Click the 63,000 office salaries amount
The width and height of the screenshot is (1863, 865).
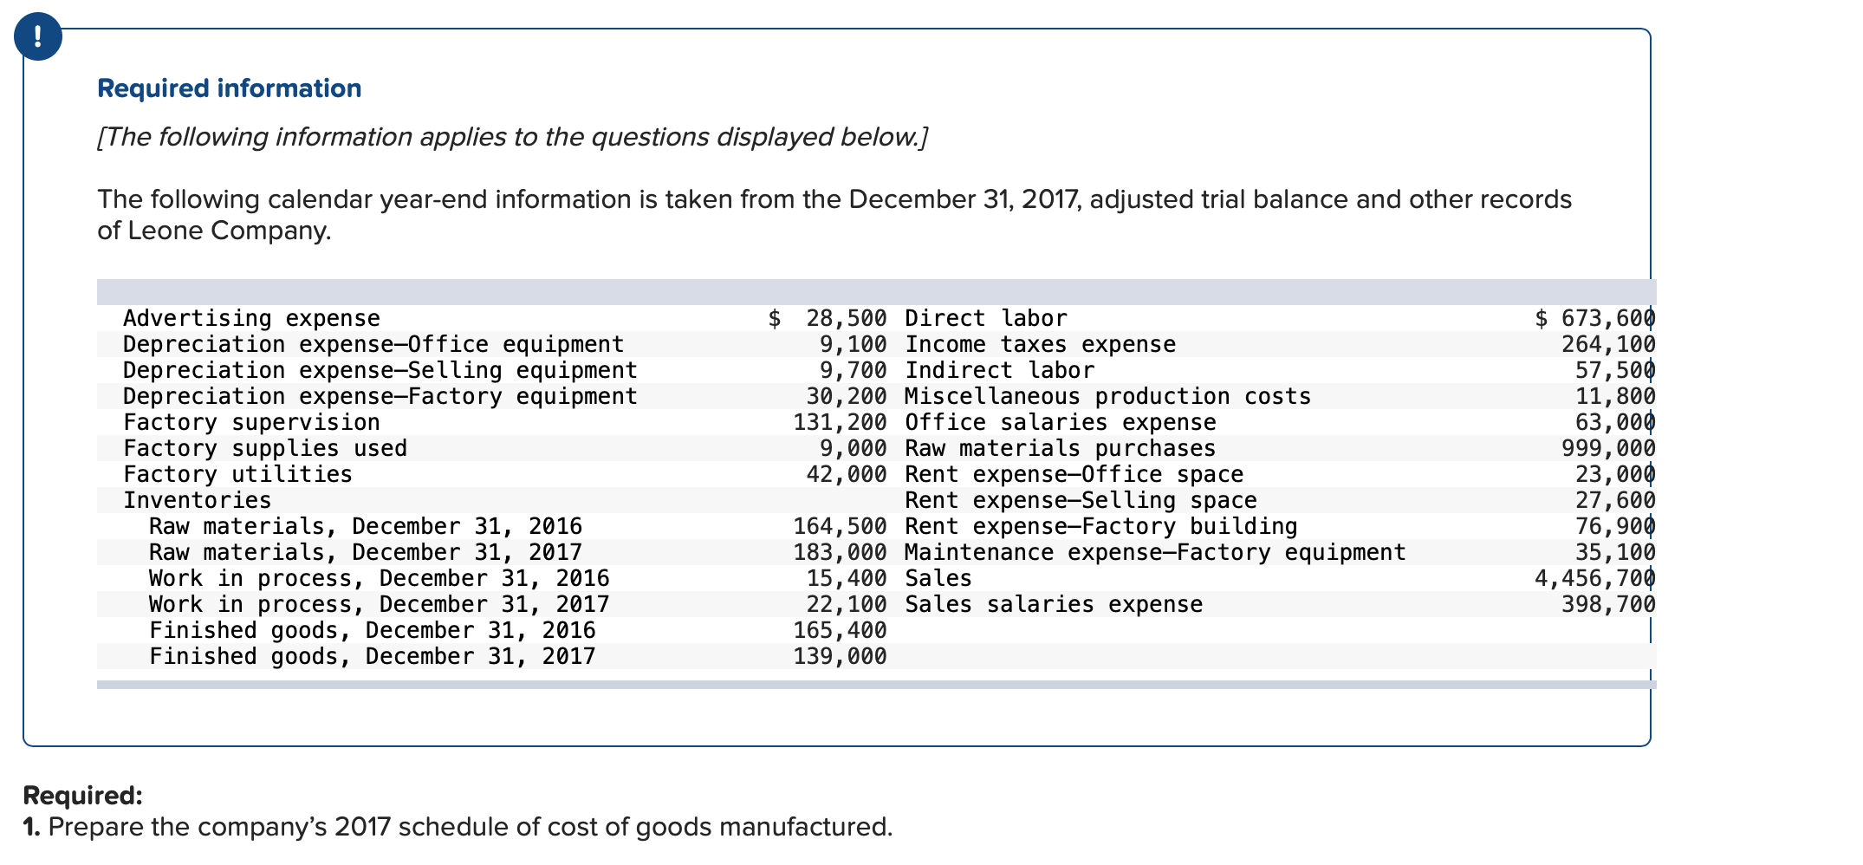(1615, 422)
